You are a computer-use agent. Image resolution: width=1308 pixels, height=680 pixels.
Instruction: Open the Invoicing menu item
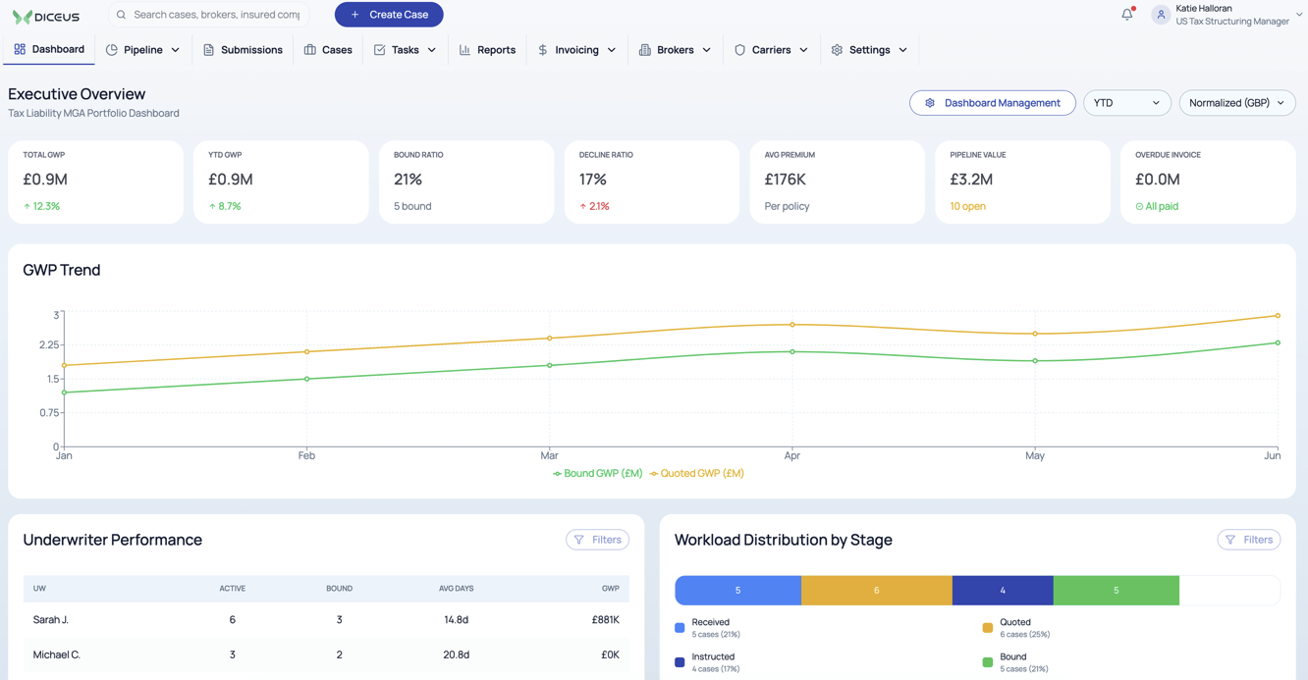(x=577, y=50)
